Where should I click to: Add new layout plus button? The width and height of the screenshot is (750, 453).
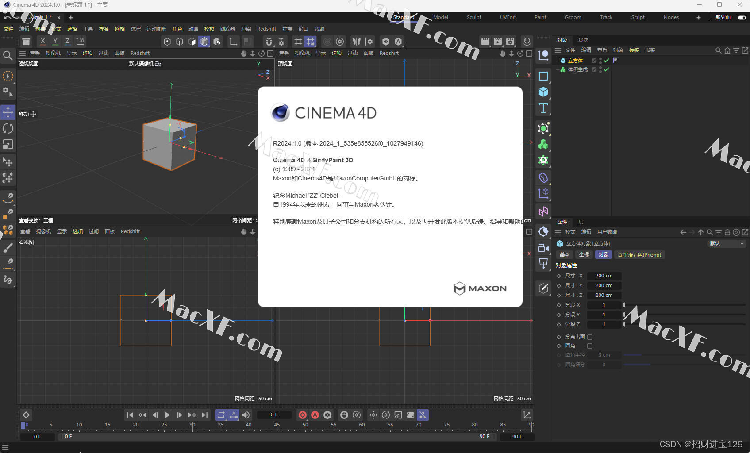pyautogui.click(x=699, y=17)
